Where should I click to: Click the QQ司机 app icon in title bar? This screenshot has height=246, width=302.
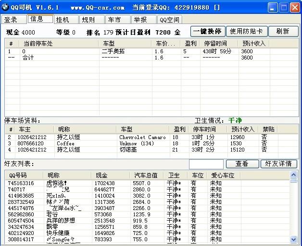click(x=5, y=7)
